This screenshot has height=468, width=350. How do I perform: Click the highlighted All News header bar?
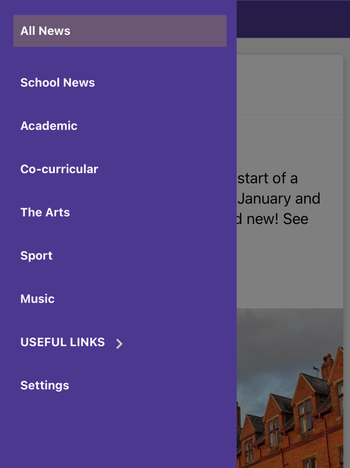pyautogui.click(x=120, y=31)
